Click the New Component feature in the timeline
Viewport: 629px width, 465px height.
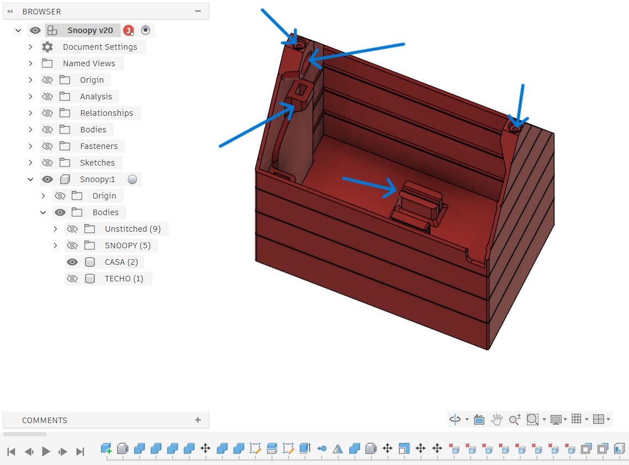coord(106,448)
